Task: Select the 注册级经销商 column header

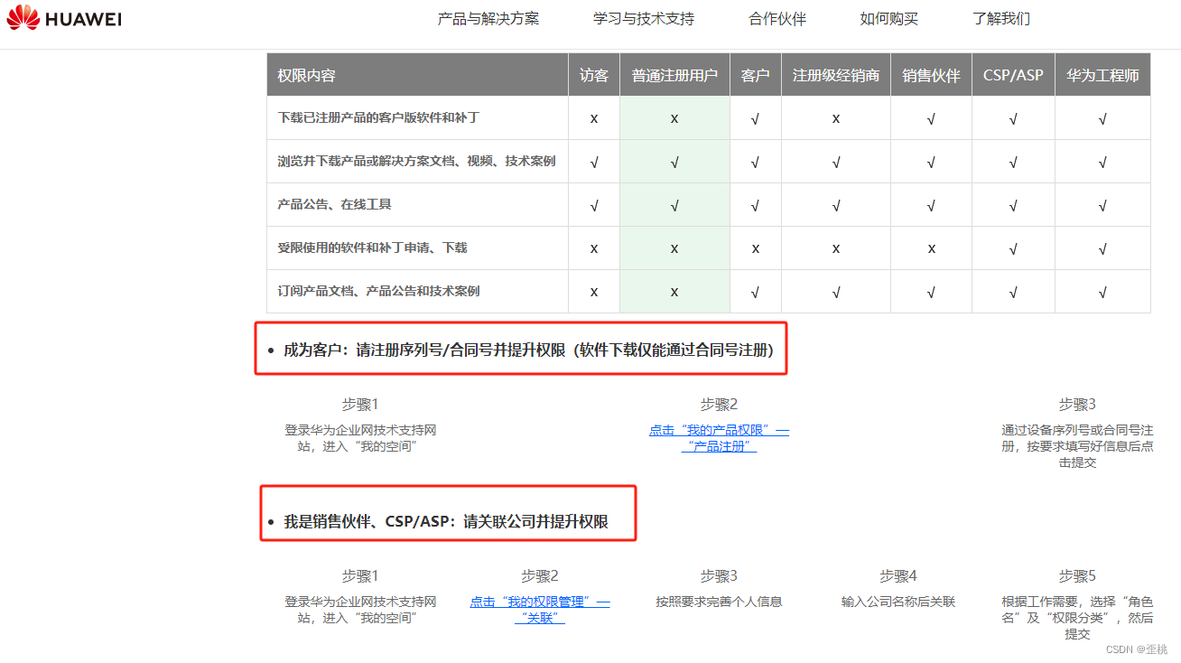Action: [x=836, y=76]
